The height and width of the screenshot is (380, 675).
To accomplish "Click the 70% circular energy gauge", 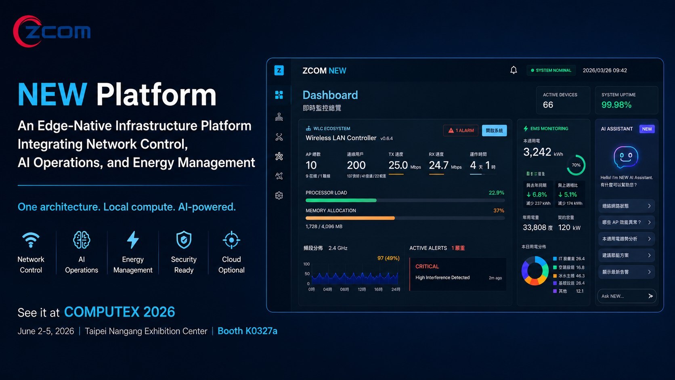I will [576, 165].
